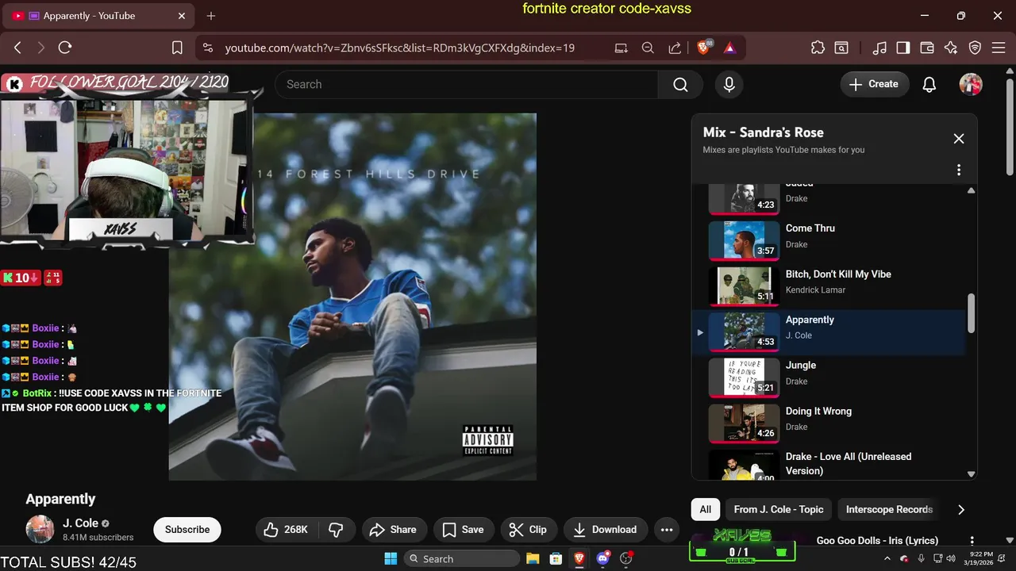Screen dimensions: 1016x571
Task: Select the From J. Cole - Topic chip
Action: pos(779,509)
